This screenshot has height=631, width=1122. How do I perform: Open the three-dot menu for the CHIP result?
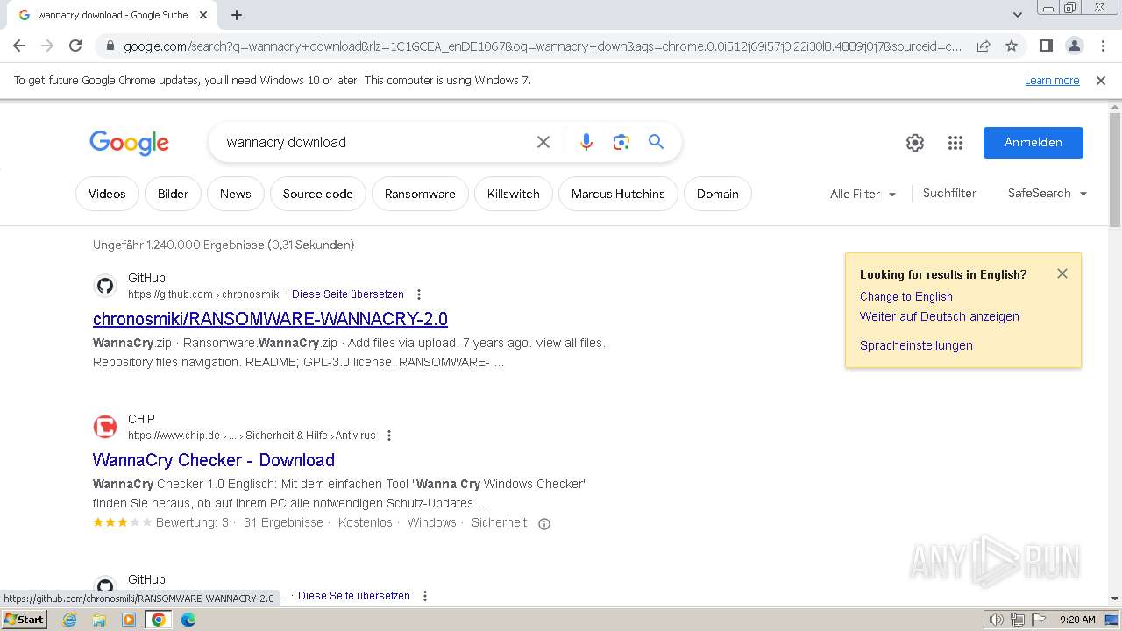[x=389, y=436]
